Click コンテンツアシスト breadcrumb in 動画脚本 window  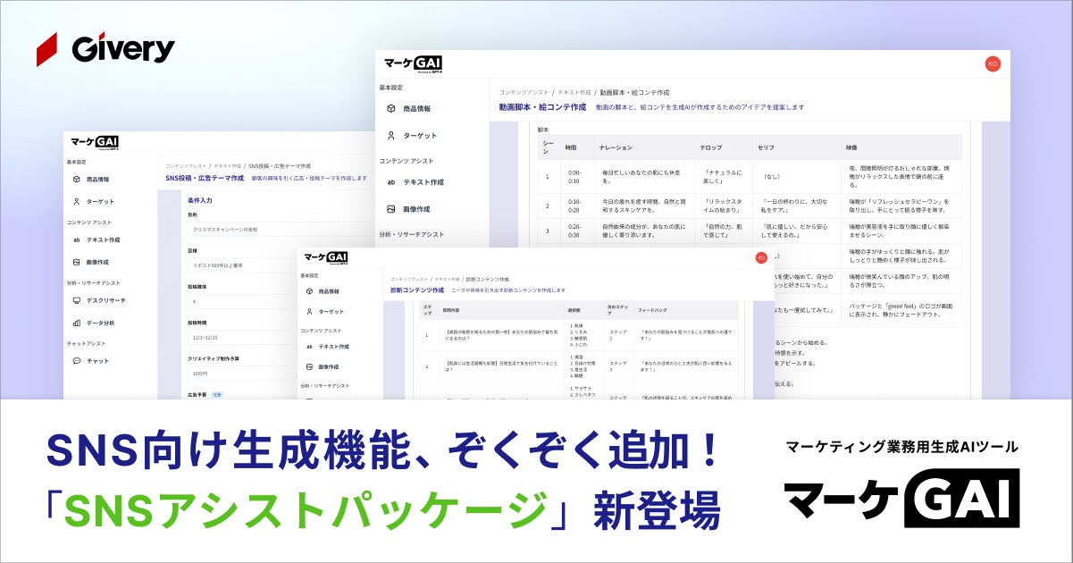(x=523, y=92)
